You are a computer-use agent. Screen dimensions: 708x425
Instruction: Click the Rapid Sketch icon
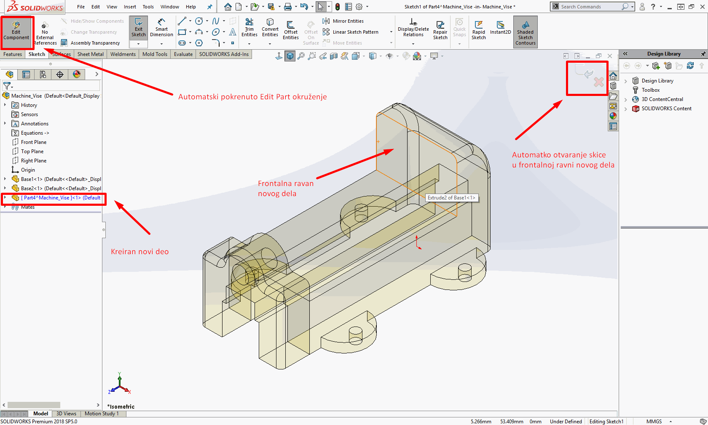[478, 30]
